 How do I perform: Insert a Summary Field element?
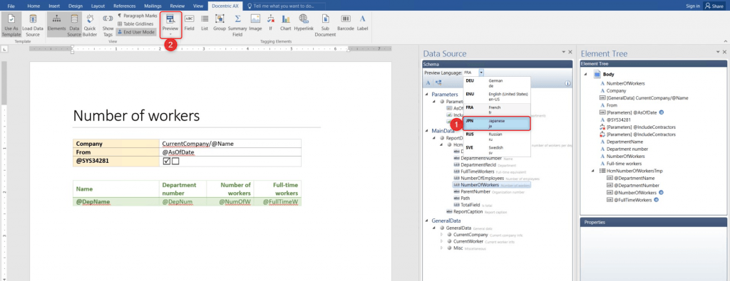click(237, 25)
